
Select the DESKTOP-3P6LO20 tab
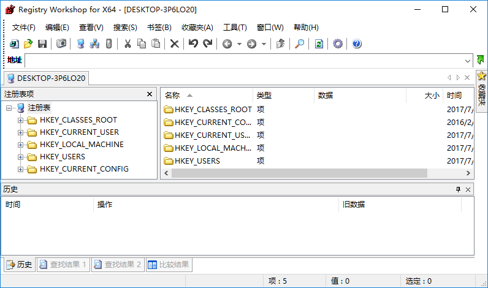47,78
